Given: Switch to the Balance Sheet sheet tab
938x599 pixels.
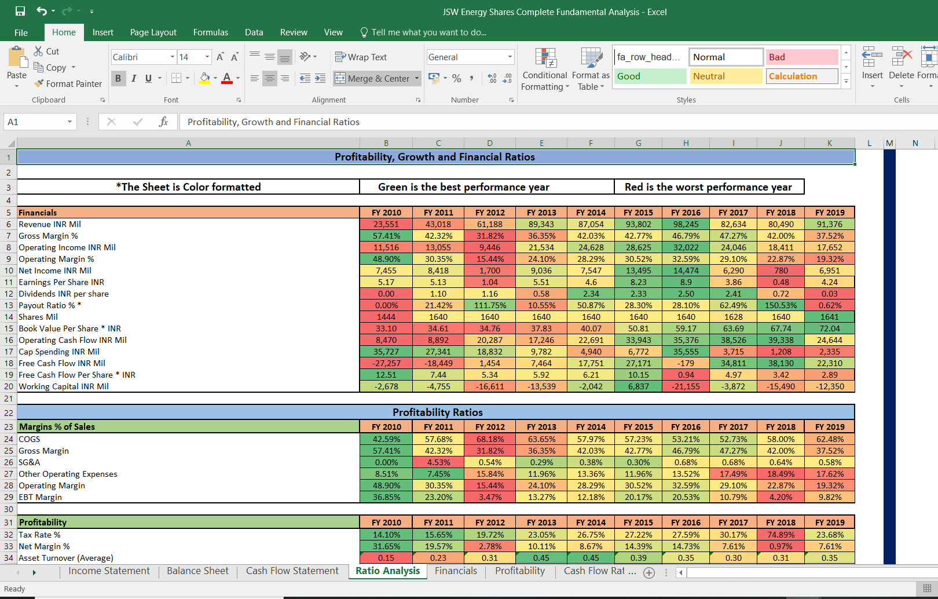Looking at the screenshot, I should point(197,571).
